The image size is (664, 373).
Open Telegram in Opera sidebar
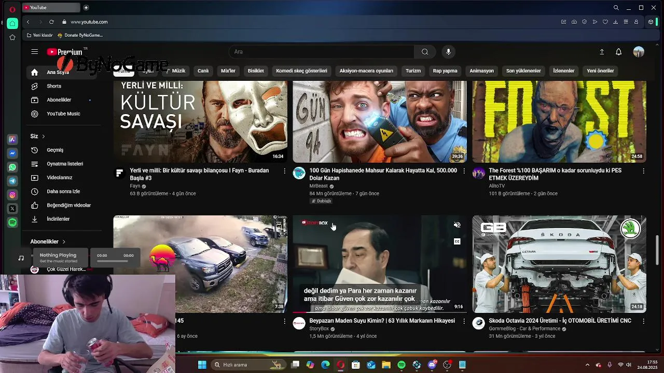point(12,181)
